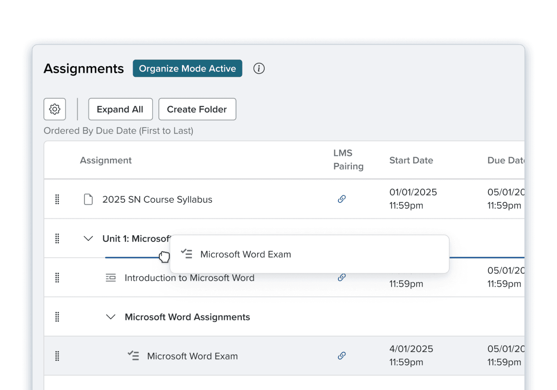Image resolution: width=557 pixels, height=390 pixels.
Task: Open the 2025 SN Course Syllabus item
Action: pyautogui.click(x=157, y=200)
